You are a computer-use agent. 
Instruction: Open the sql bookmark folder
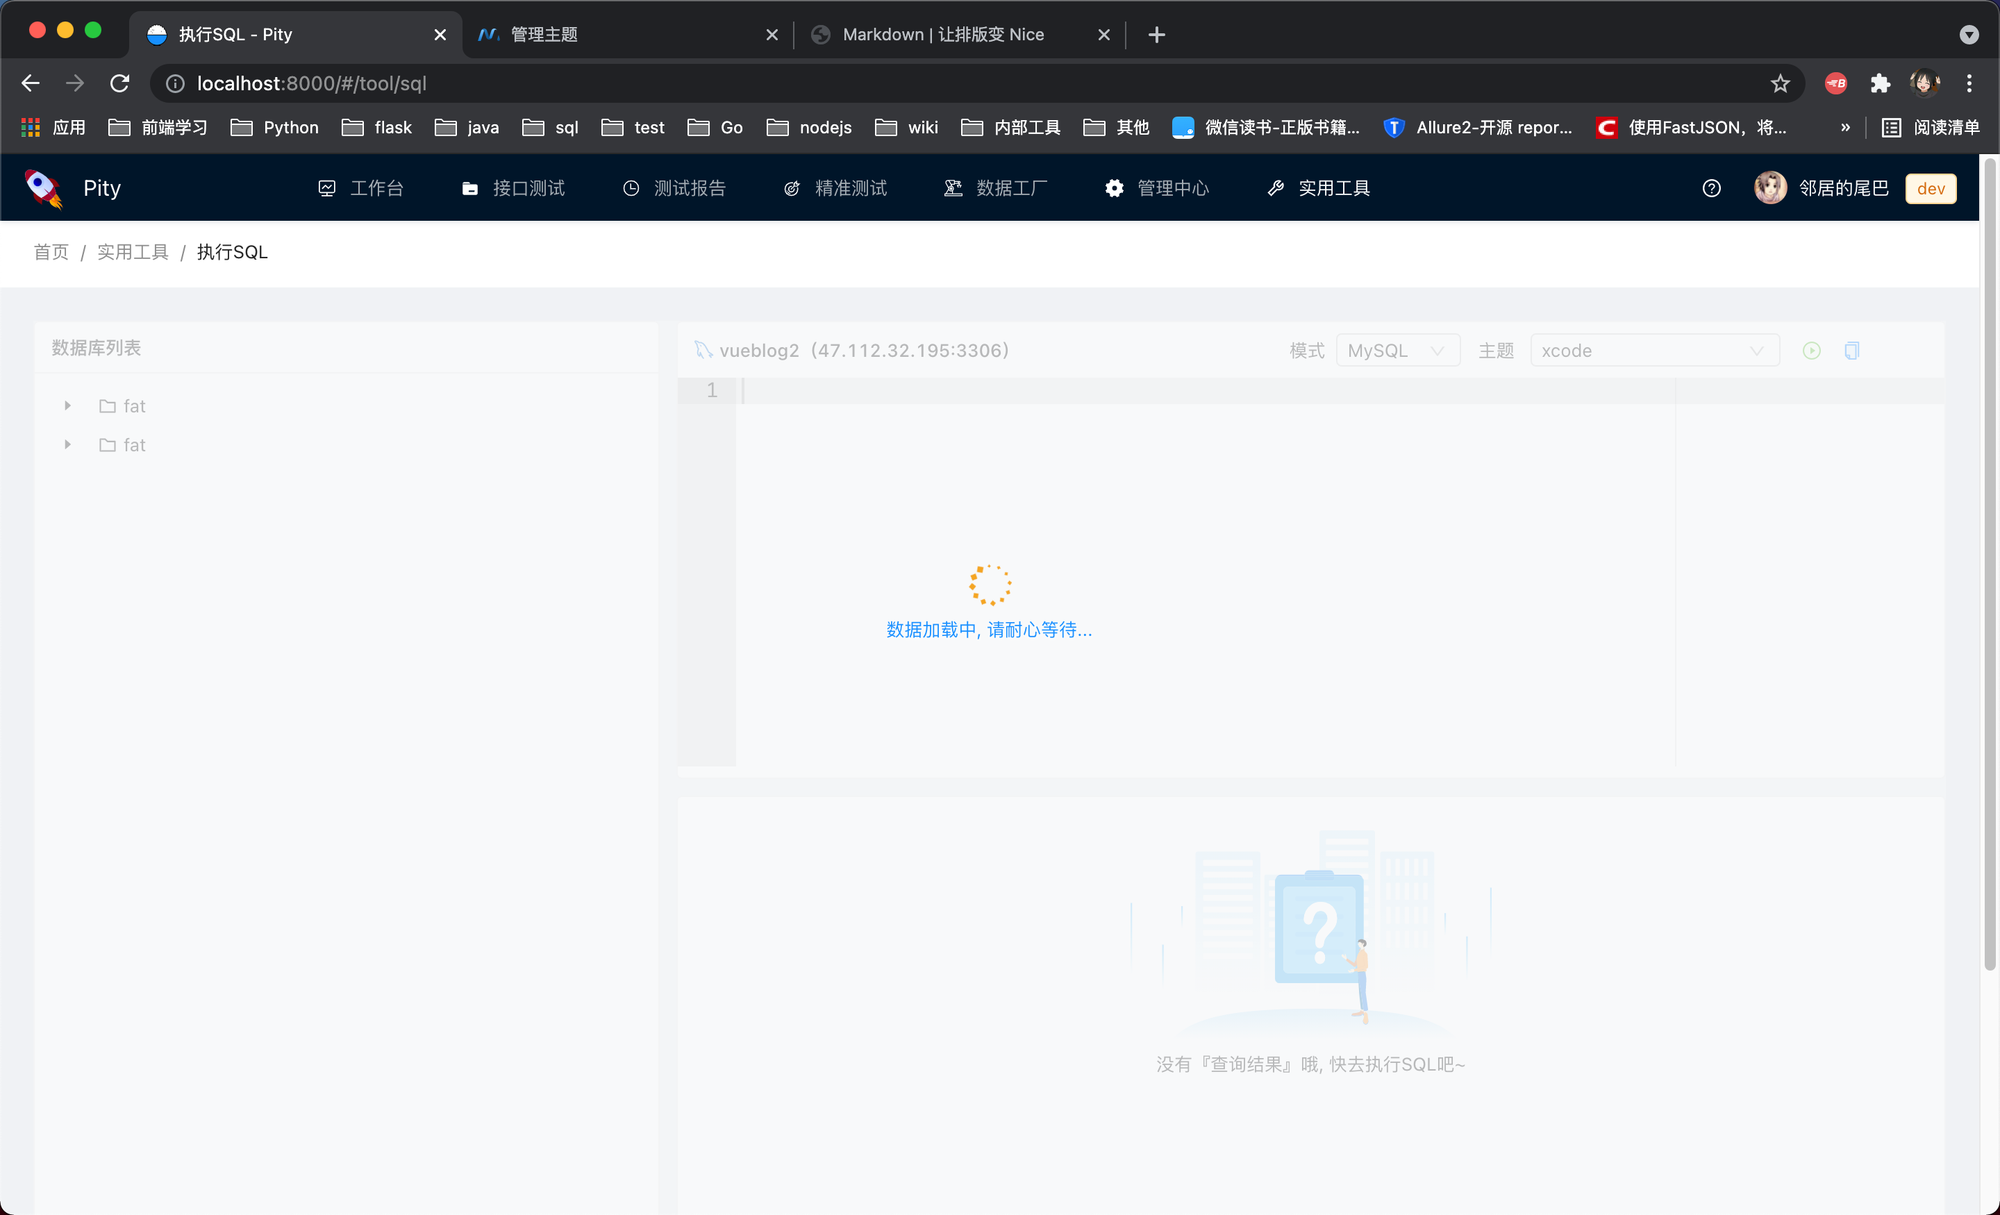550,128
